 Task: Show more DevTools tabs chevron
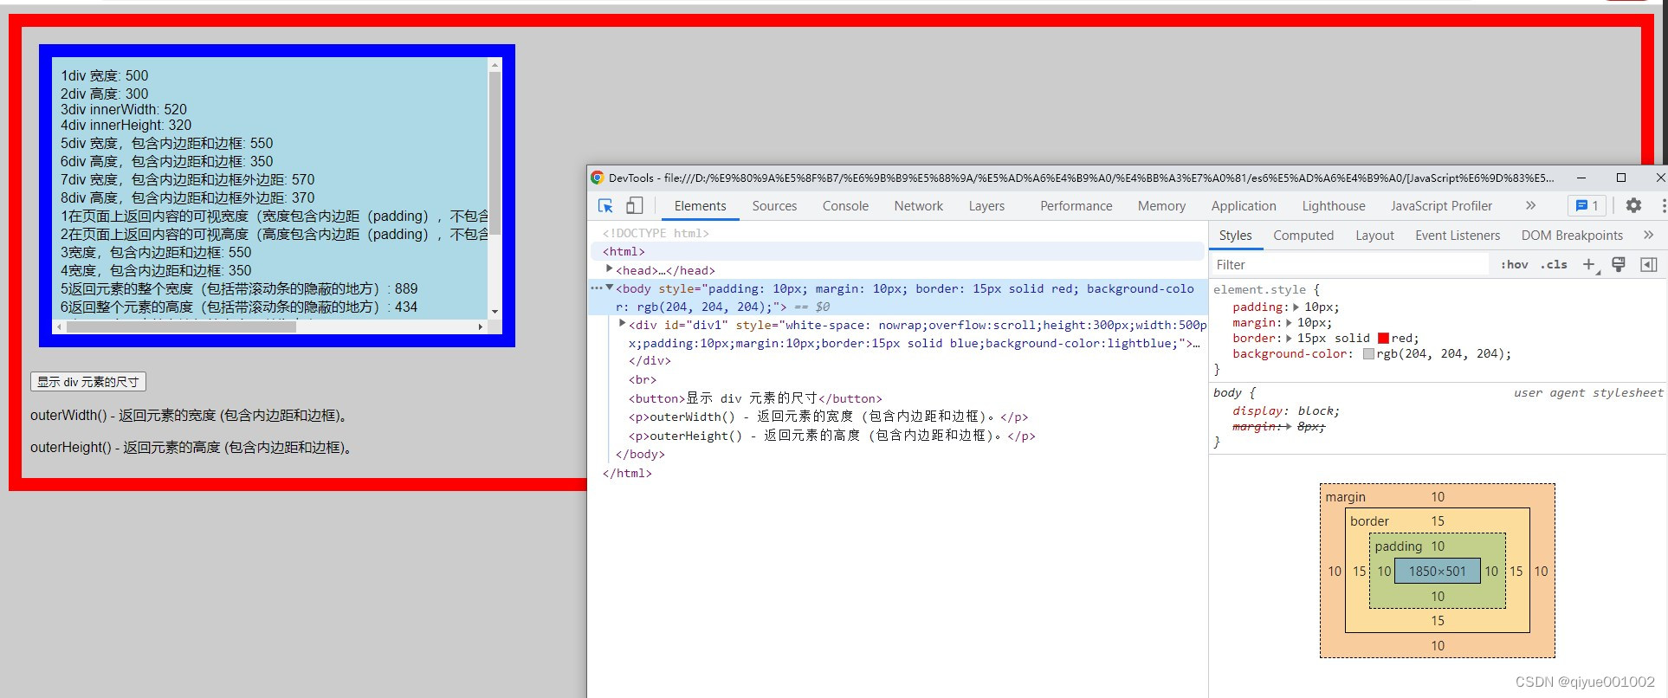1530,206
